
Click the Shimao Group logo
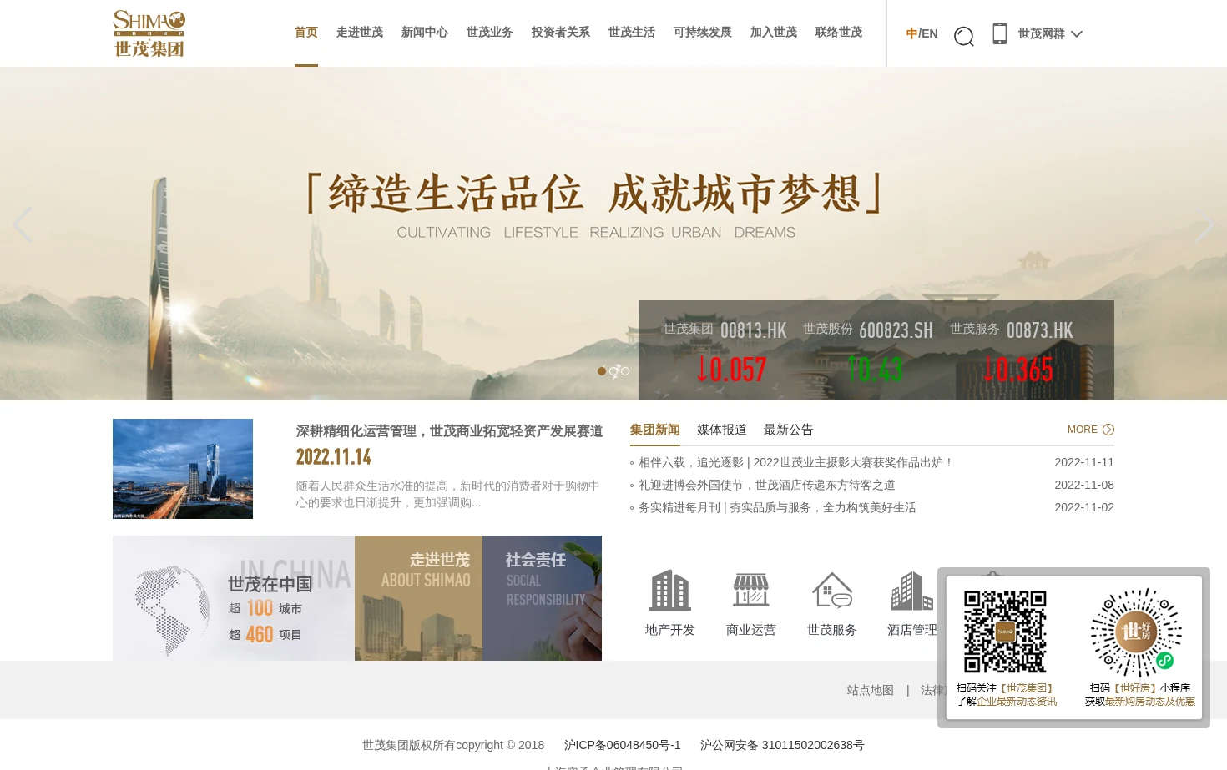(x=149, y=33)
